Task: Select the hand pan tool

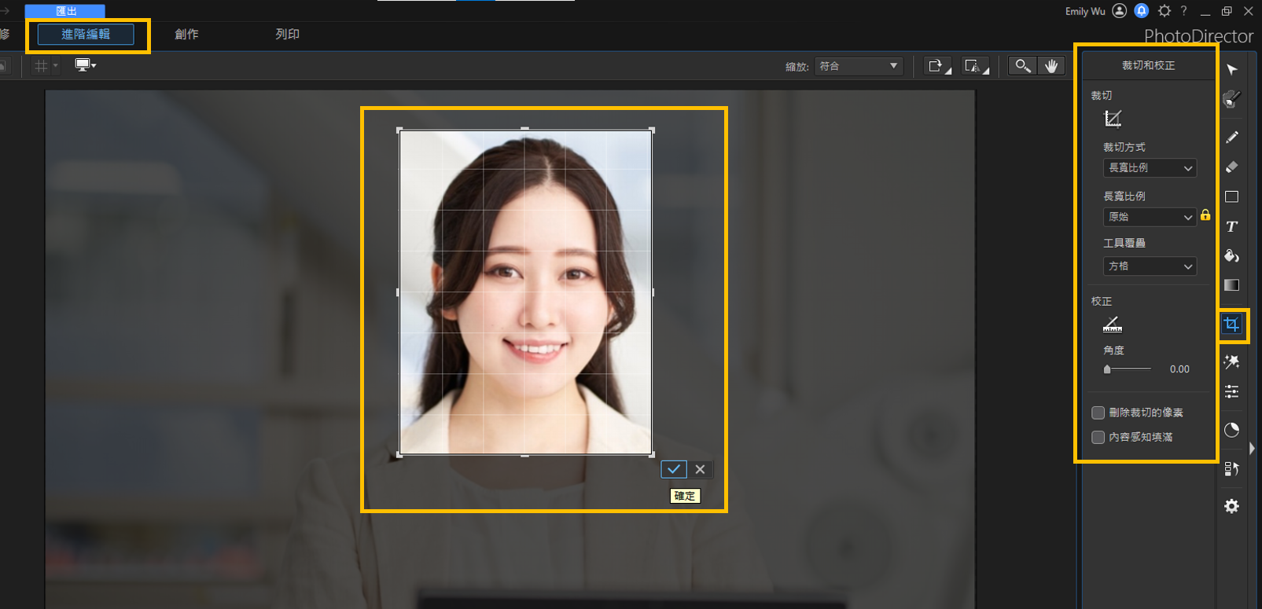Action: coord(1051,66)
